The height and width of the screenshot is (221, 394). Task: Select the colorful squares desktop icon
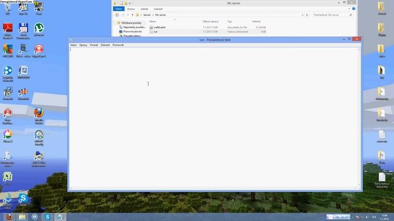coord(8,51)
